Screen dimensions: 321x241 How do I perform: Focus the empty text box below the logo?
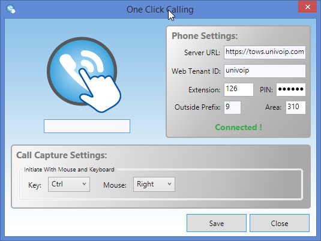pos(87,126)
